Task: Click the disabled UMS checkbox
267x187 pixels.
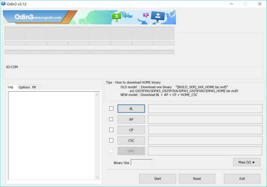Action: 111,151
